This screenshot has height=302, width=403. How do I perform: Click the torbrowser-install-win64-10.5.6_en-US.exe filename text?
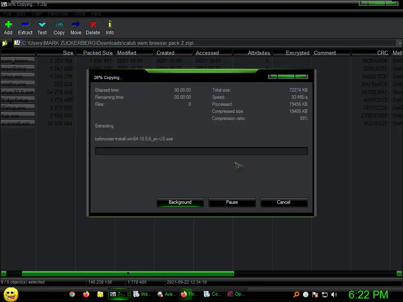134,139
